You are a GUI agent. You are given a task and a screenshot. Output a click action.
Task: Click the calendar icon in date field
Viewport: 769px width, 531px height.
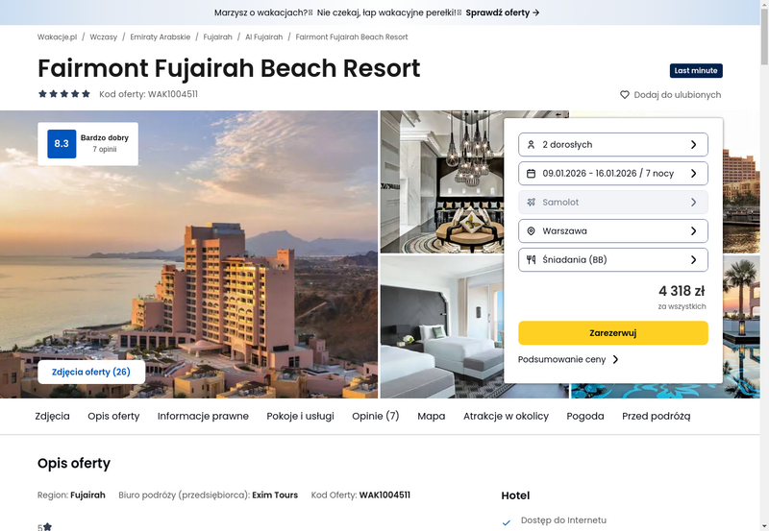click(x=531, y=174)
